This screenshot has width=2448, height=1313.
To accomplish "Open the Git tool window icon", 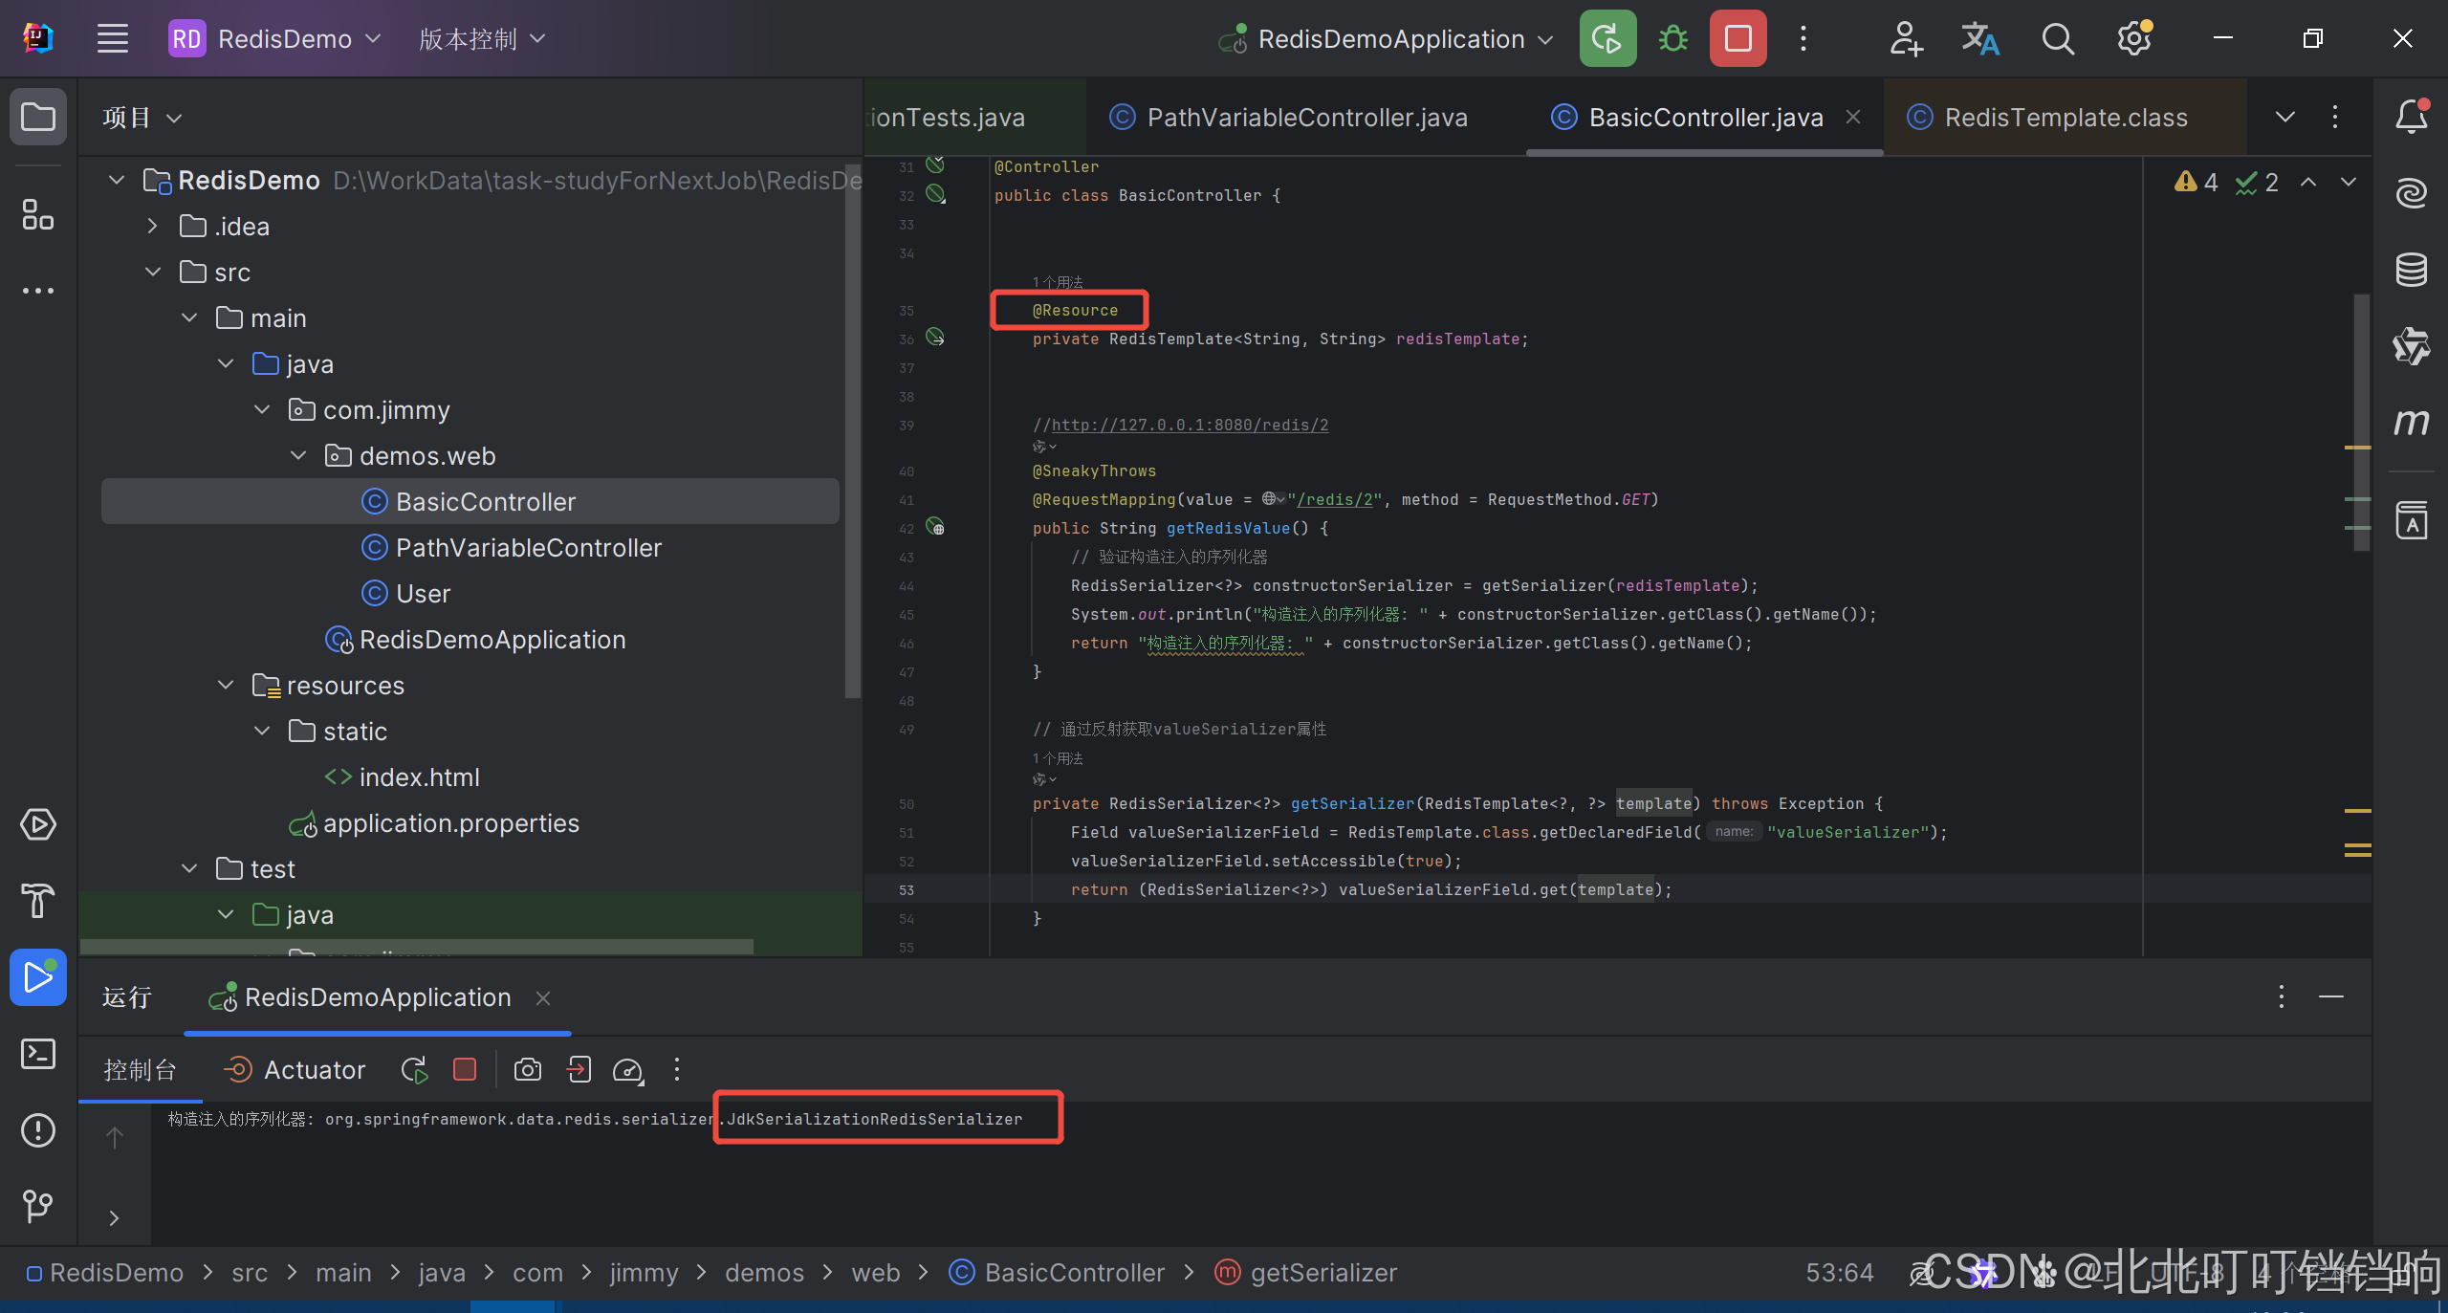I will click(37, 1206).
